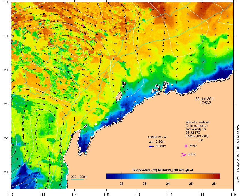The image size is (242, 196).
Task: Click the drifter legend label
Action: tap(192, 154)
